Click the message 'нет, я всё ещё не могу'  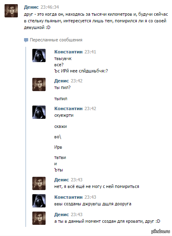pos(97,186)
